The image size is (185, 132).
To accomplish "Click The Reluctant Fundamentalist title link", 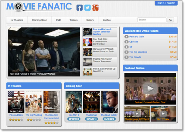I will [x=52, y=116].
